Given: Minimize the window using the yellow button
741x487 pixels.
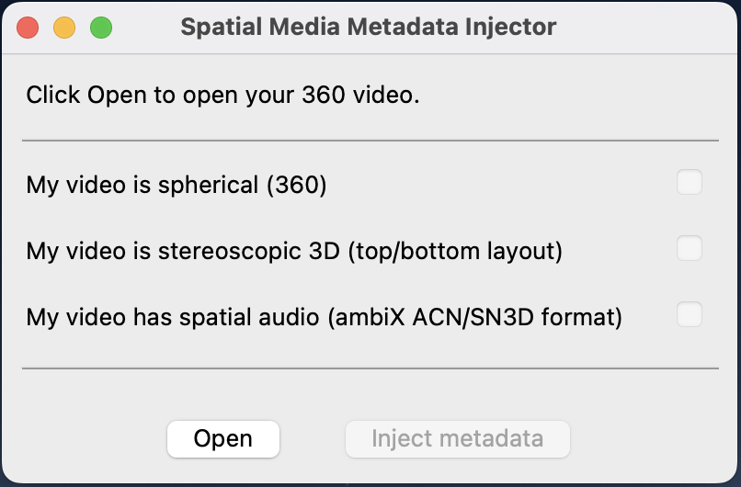Looking at the screenshot, I should click(x=64, y=28).
